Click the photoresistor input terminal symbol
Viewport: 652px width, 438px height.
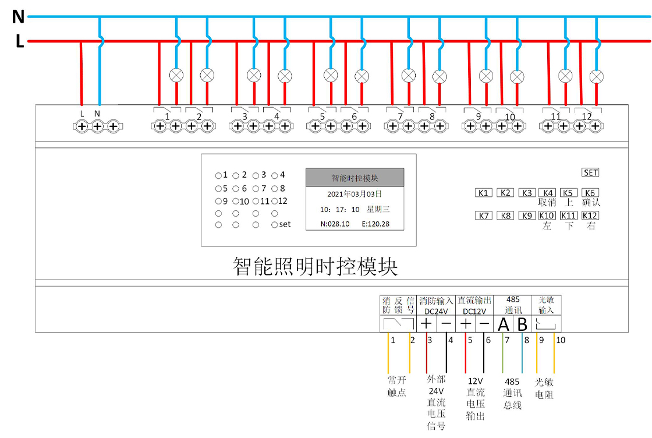pyautogui.click(x=545, y=324)
